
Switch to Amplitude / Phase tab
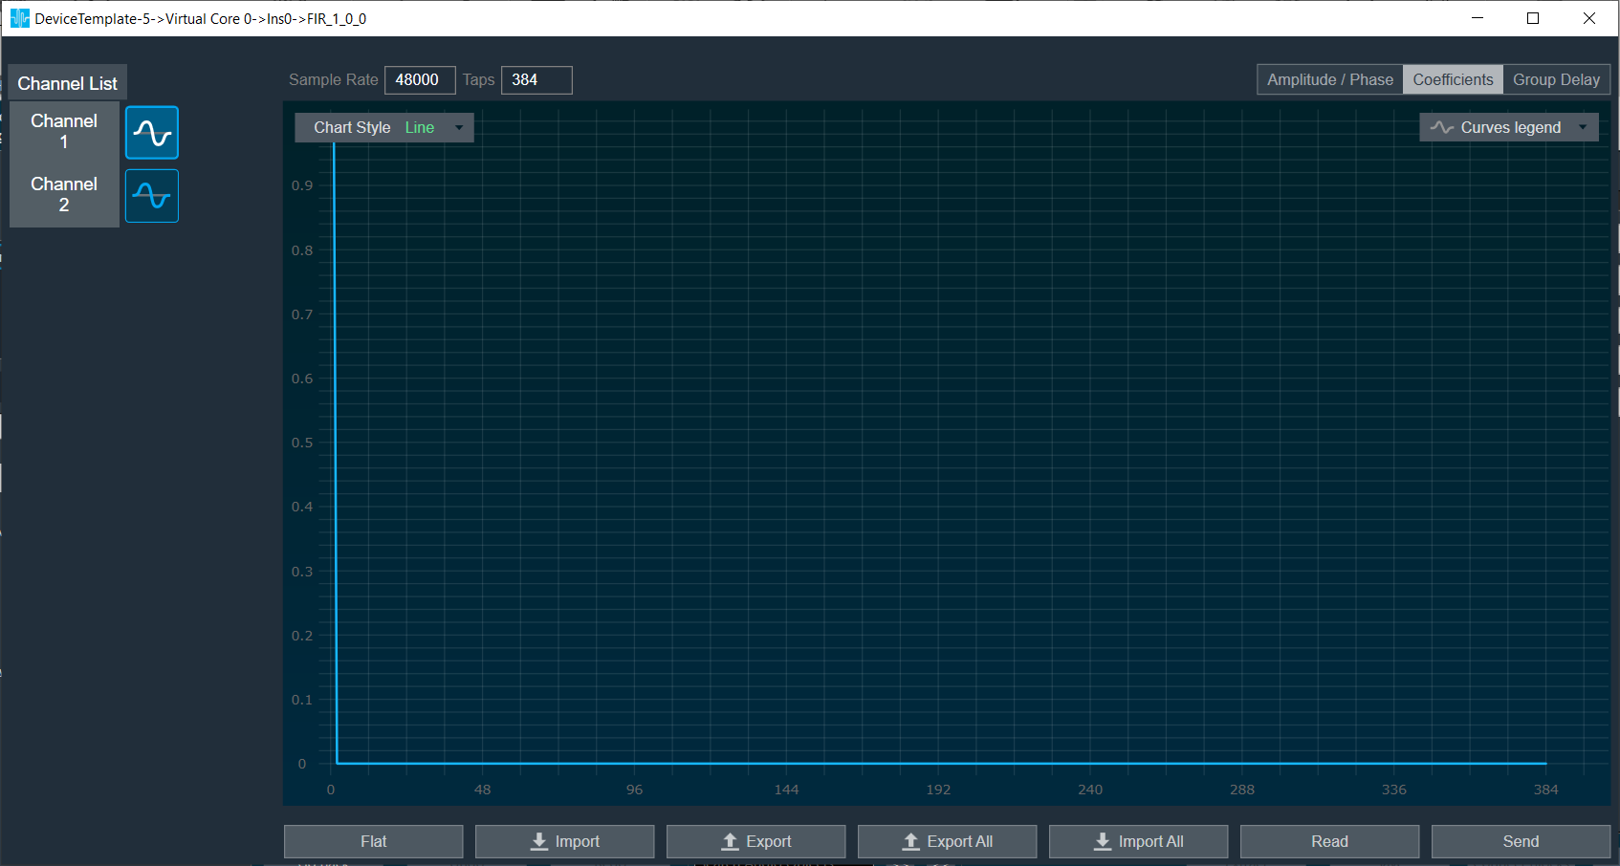pyautogui.click(x=1329, y=79)
